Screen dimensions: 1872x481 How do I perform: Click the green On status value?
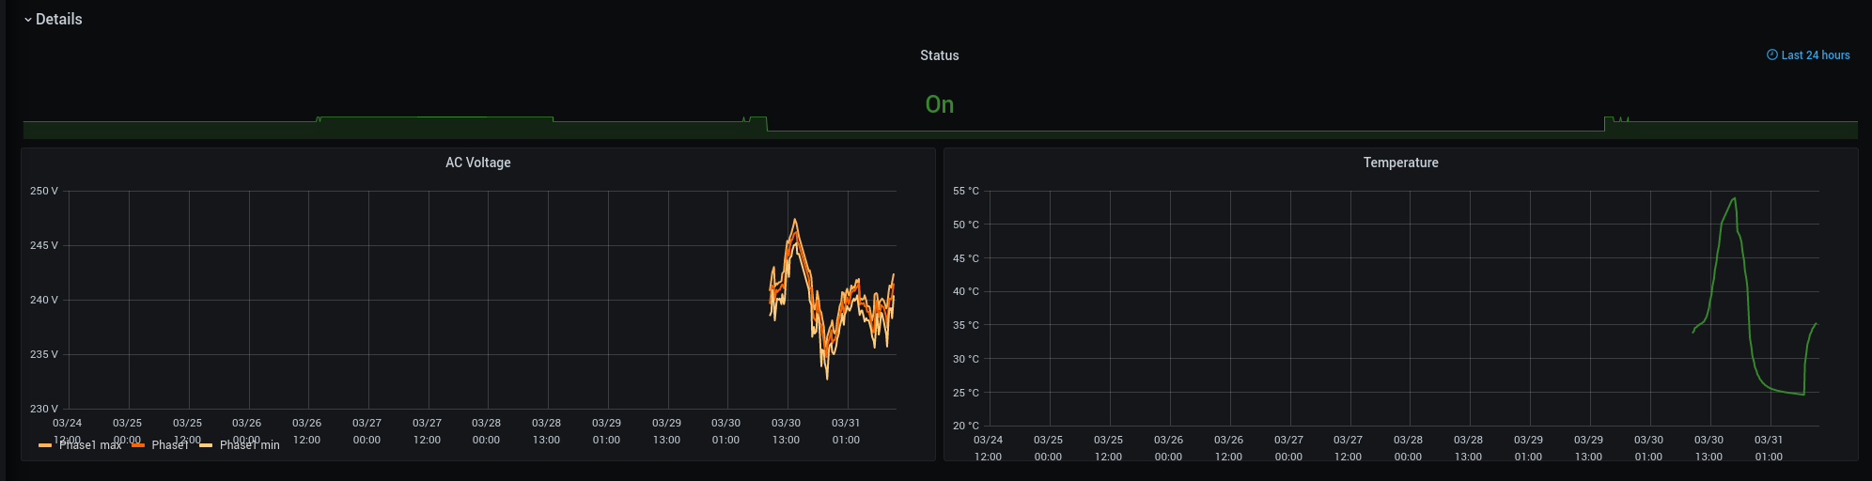click(x=939, y=104)
